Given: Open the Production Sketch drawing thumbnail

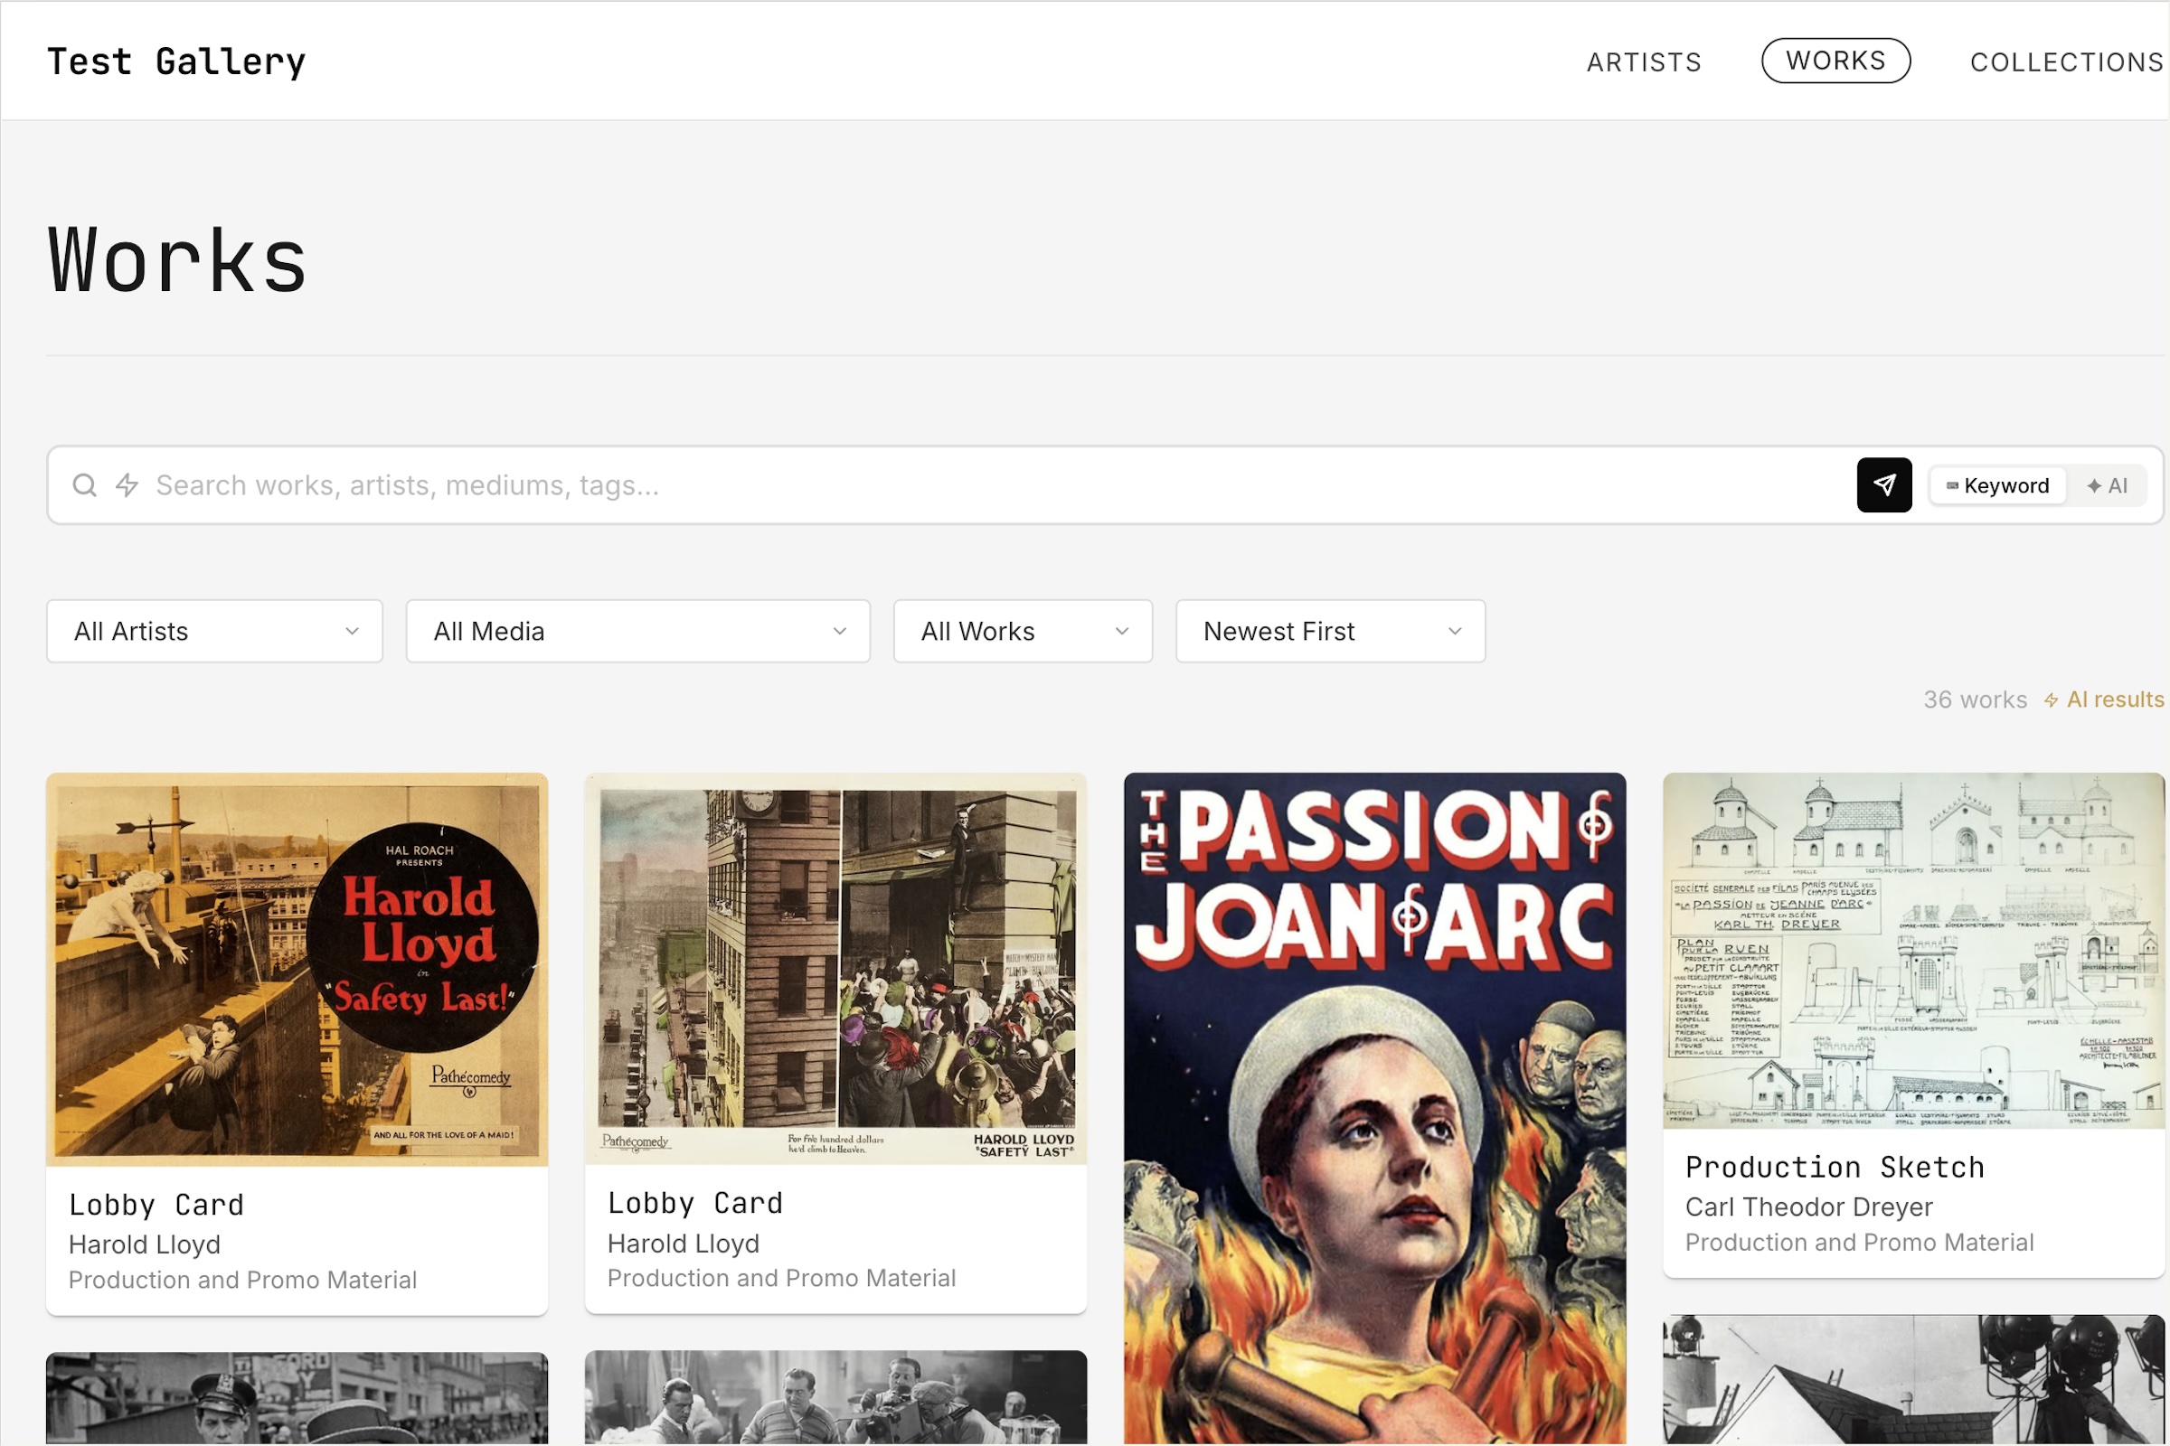Looking at the screenshot, I should [x=1913, y=951].
